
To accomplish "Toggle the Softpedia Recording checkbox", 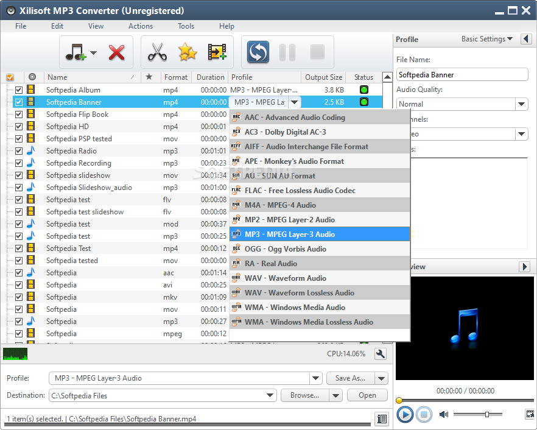I will tap(19, 163).
